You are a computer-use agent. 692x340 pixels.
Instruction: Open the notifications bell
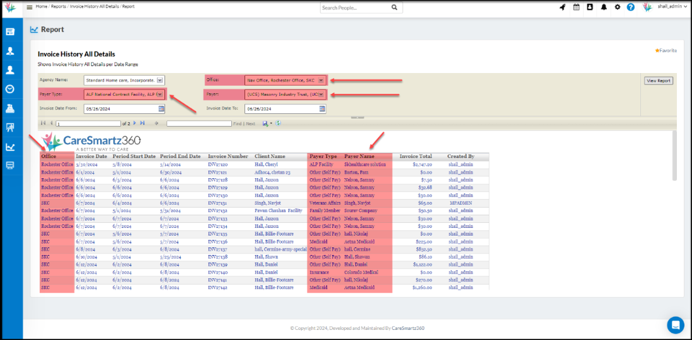pos(604,7)
